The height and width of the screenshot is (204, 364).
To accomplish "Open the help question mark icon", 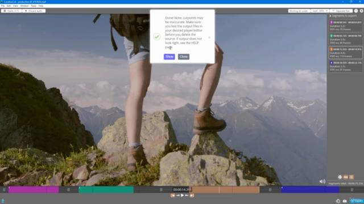I will click(x=356, y=11).
